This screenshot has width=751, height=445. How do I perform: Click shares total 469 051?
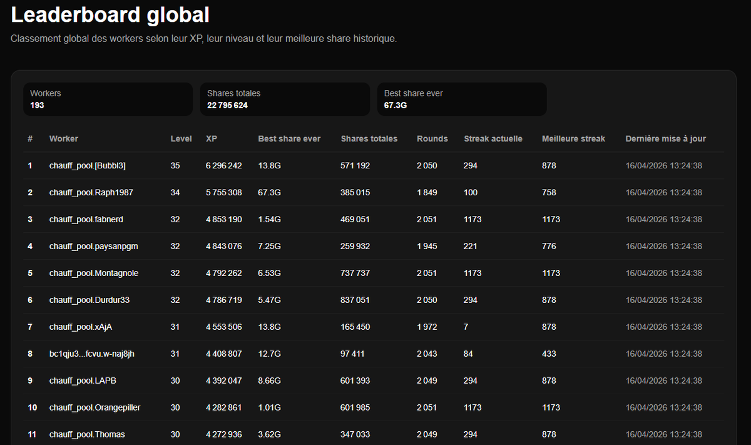point(355,220)
